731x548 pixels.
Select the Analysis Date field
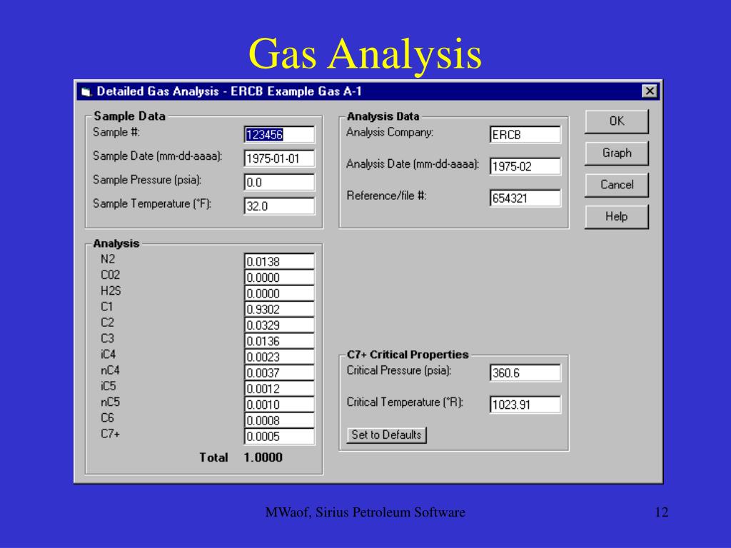[525, 166]
